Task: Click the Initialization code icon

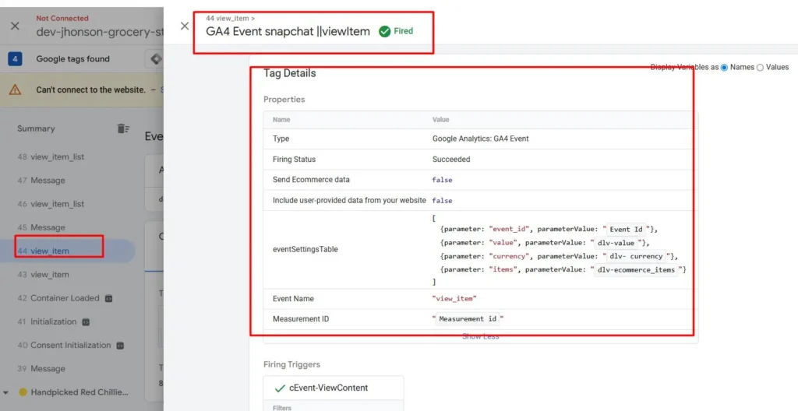Action: (86, 322)
